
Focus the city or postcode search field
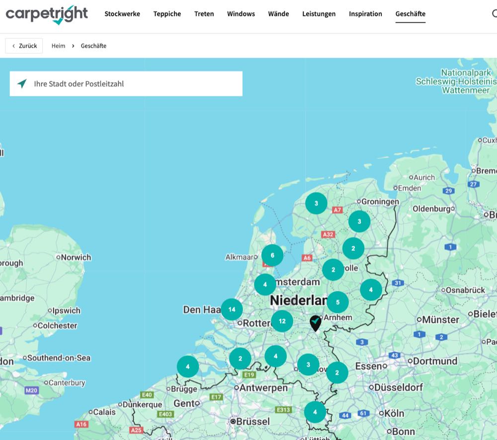pos(134,83)
